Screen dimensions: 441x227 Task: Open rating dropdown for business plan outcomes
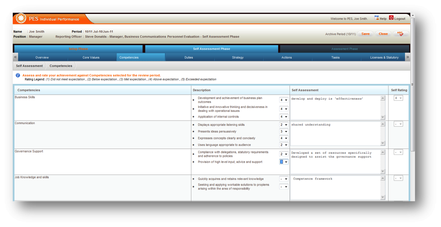click(283, 100)
